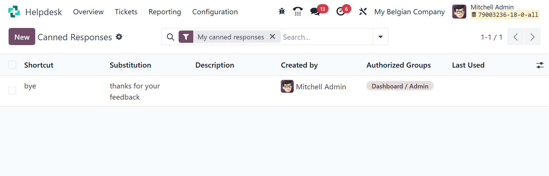Screen dimensions: 549x176
Task: Click the wrench and screwdriver tools icon
Action: [x=363, y=11]
